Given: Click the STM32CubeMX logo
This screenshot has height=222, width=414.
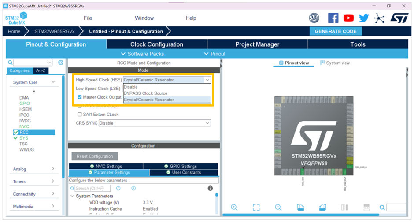Looking at the screenshot, I should (x=16, y=18).
